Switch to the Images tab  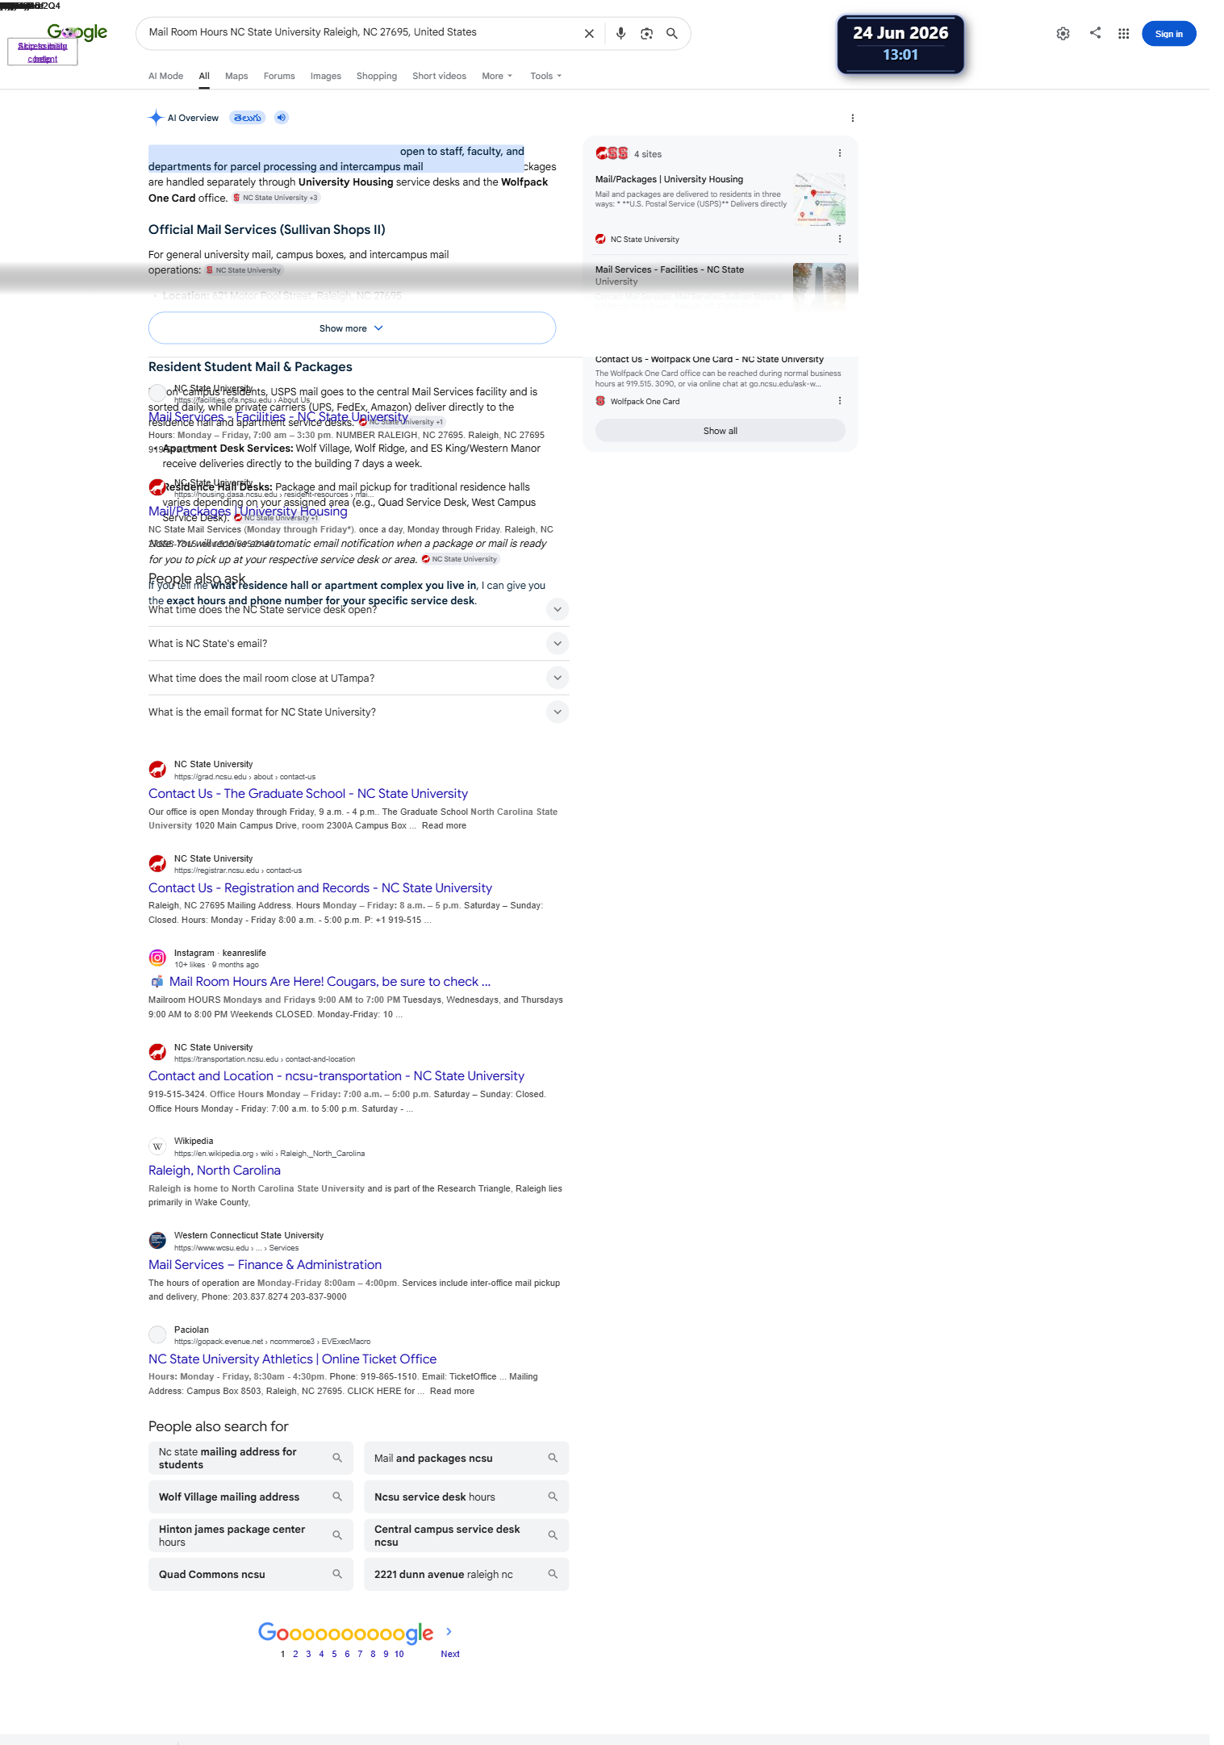(x=326, y=77)
